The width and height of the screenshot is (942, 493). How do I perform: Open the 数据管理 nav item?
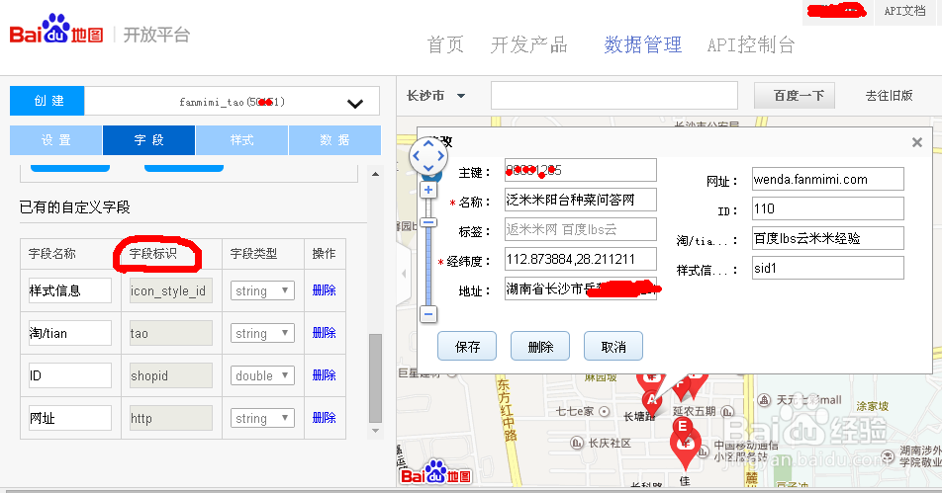[x=643, y=45]
